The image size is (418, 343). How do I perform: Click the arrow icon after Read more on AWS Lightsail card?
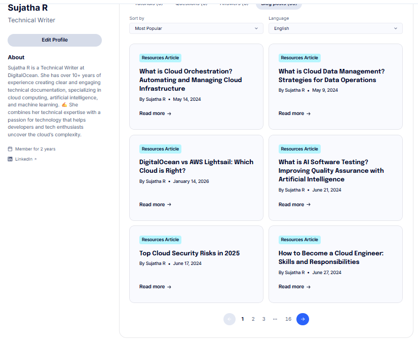169,205
